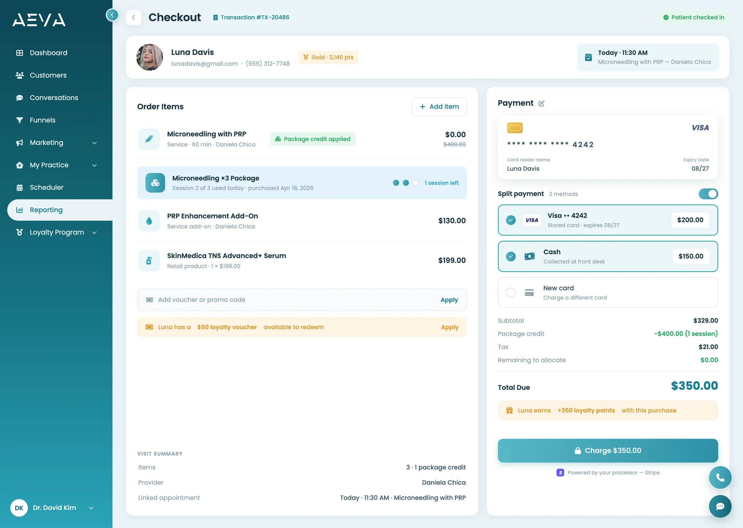Expand the Loyalty Program menu chevron
The width and height of the screenshot is (743, 528).
coord(95,233)
